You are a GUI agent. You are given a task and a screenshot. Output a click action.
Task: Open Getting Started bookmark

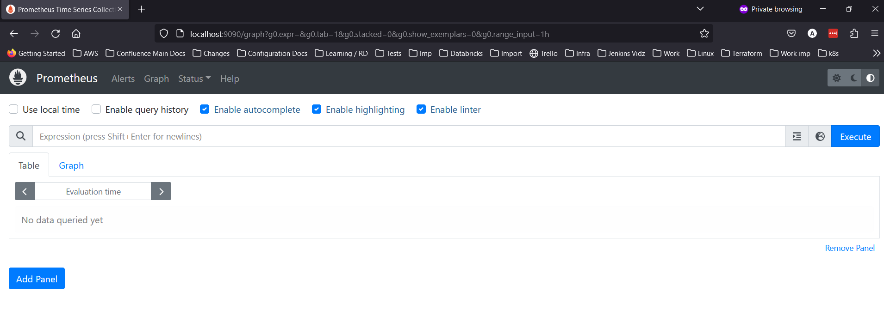pyautogui.click(x=36, y=53)
